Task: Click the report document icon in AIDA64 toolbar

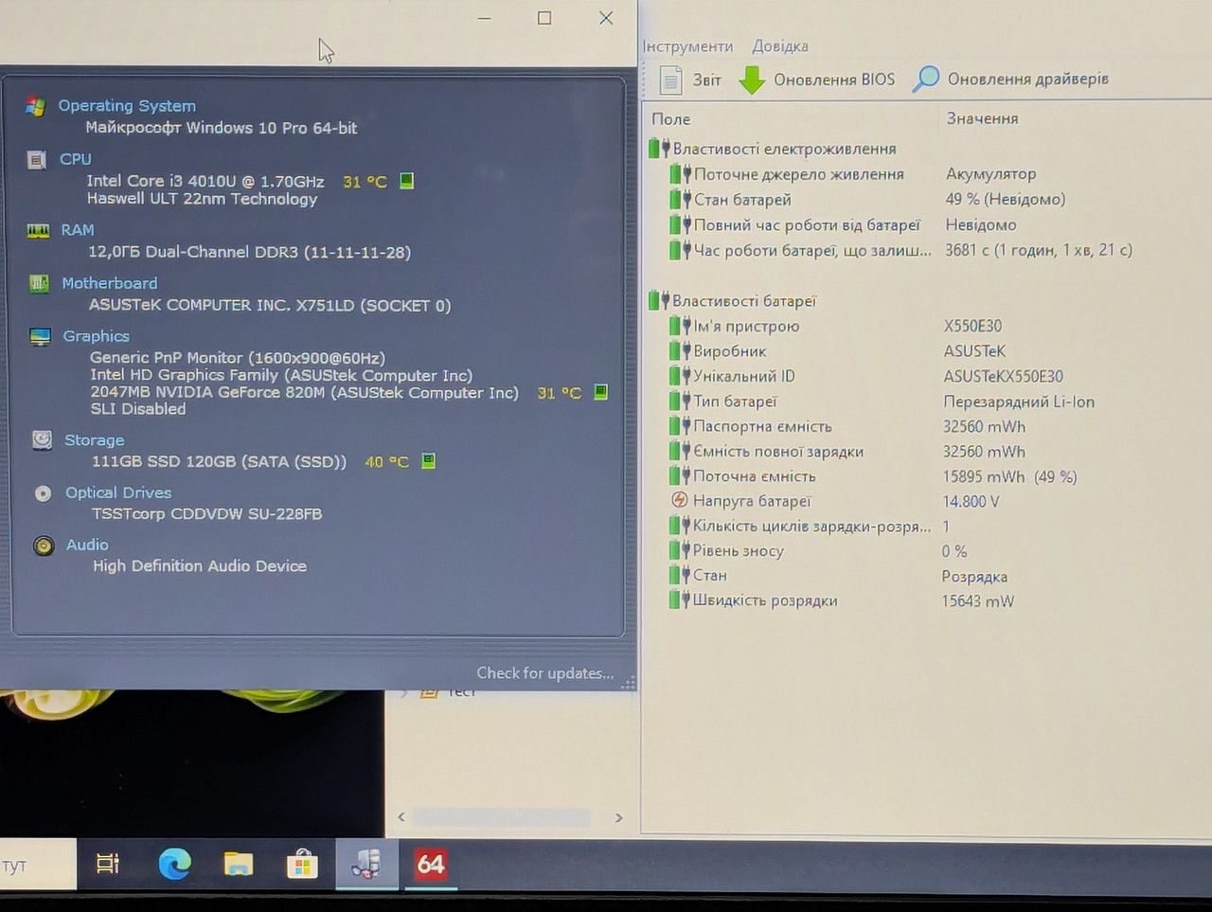Action: click(670, 80)
